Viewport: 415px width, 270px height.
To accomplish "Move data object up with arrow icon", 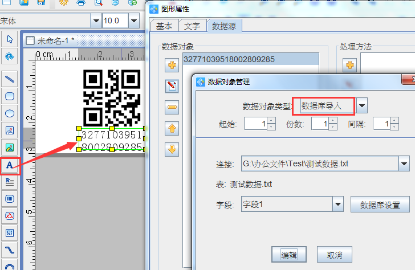I will click(x=172, y=129).
